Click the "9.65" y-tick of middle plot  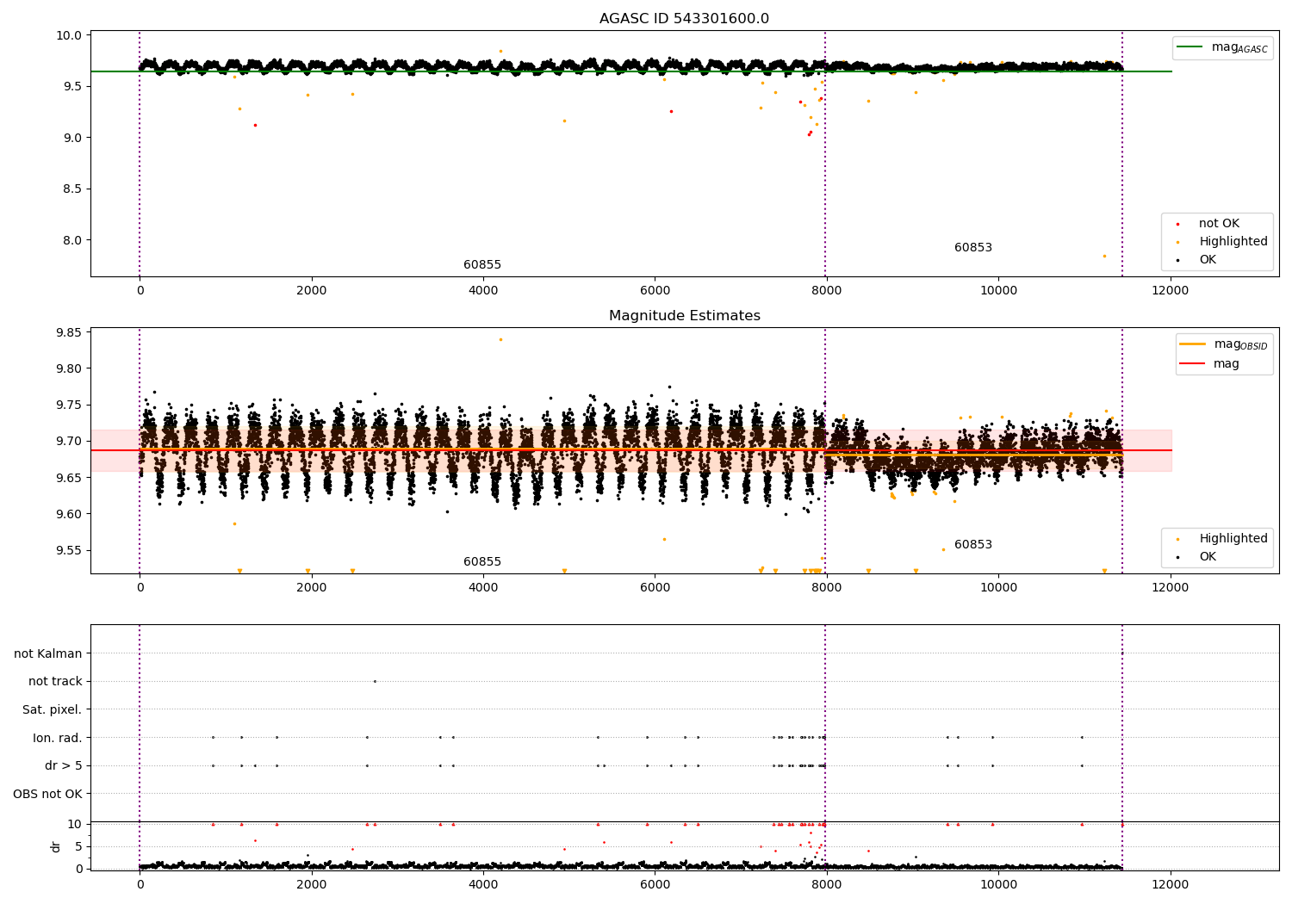coord(69,478)
